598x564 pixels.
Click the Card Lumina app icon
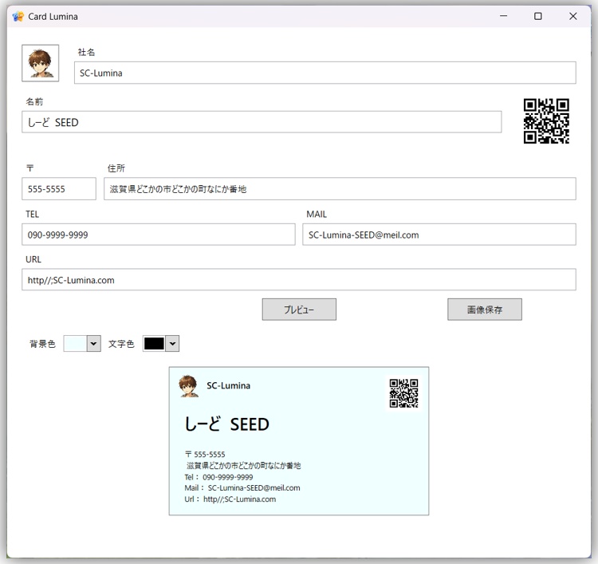(18, 17)
